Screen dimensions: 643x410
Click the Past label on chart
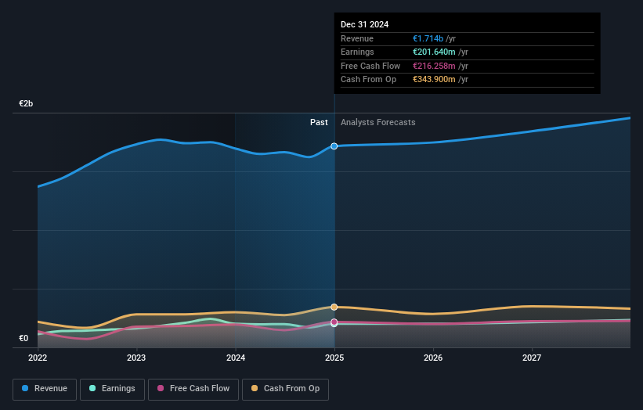click(319, 122)
